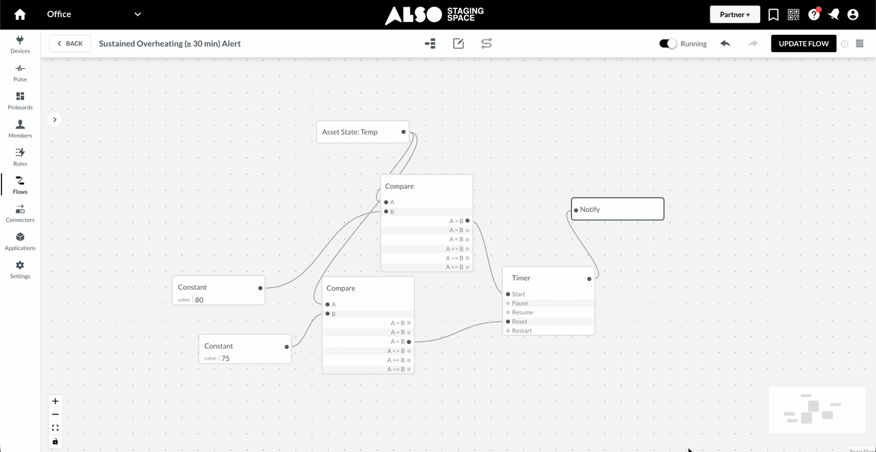
Task: Fit the flow view to screen
Action: [55, 428]
